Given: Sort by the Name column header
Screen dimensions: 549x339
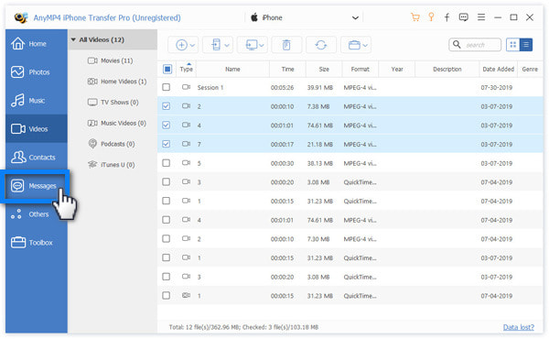Looking at the screenshot, I should [232, 69].
